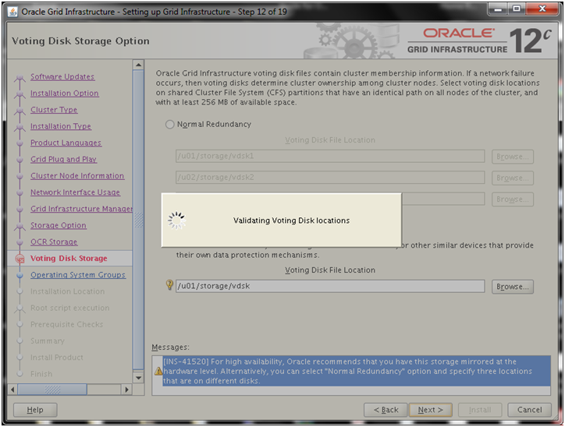The width and height of the screenshot is (565, 427).
Task: Open Cluster Node Information step
Action: [x=77, y=176]
